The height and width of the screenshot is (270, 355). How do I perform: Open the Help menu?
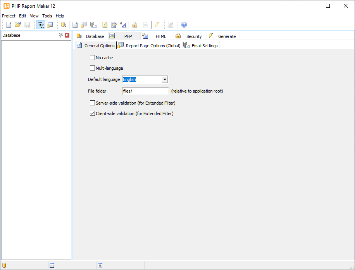tap(60, 16)
